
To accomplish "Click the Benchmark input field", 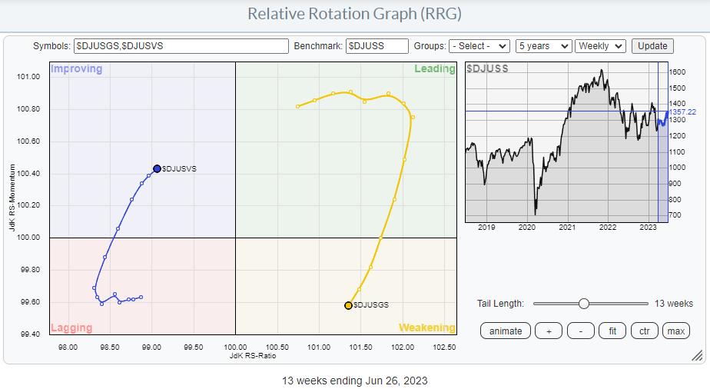I will [x=377, y=46].
